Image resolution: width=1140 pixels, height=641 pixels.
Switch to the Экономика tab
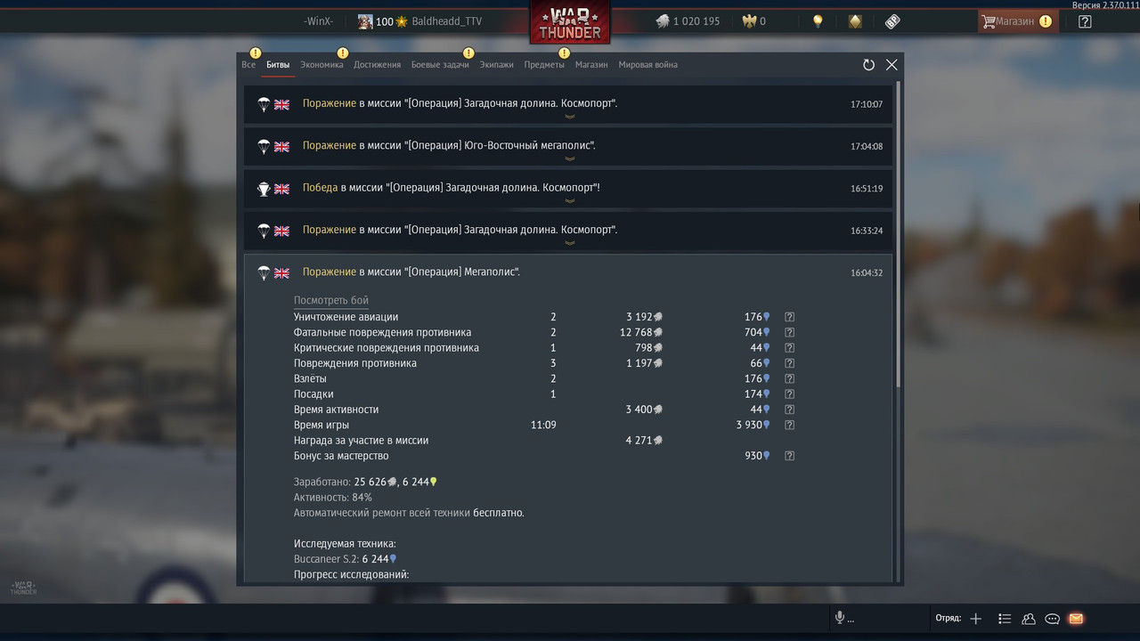click(x=322, y=65)
